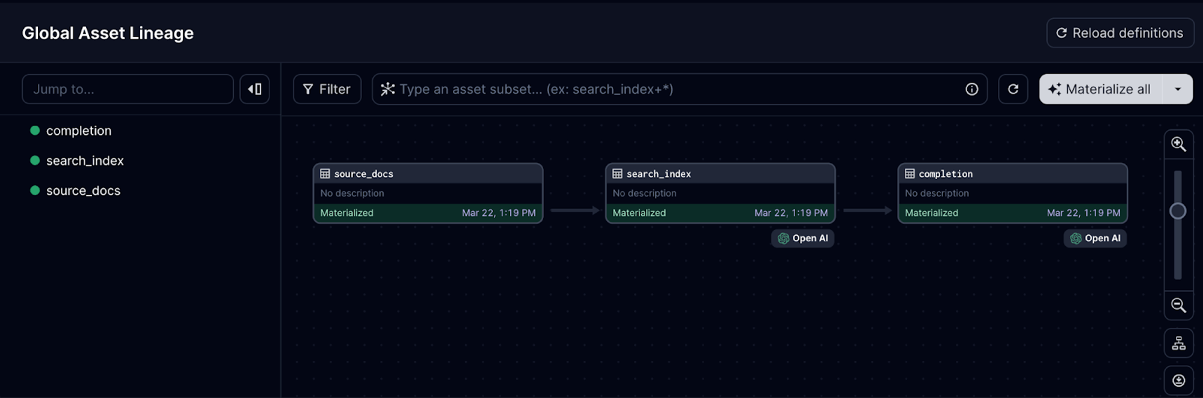Image resolution: width=1203 pixels, height=398 pixels.
Task: Click the refresh icon beside search bar
Action: click(x=1013, y=89)
